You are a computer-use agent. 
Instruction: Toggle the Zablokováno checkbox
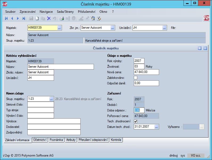click(x=135, y=77)
